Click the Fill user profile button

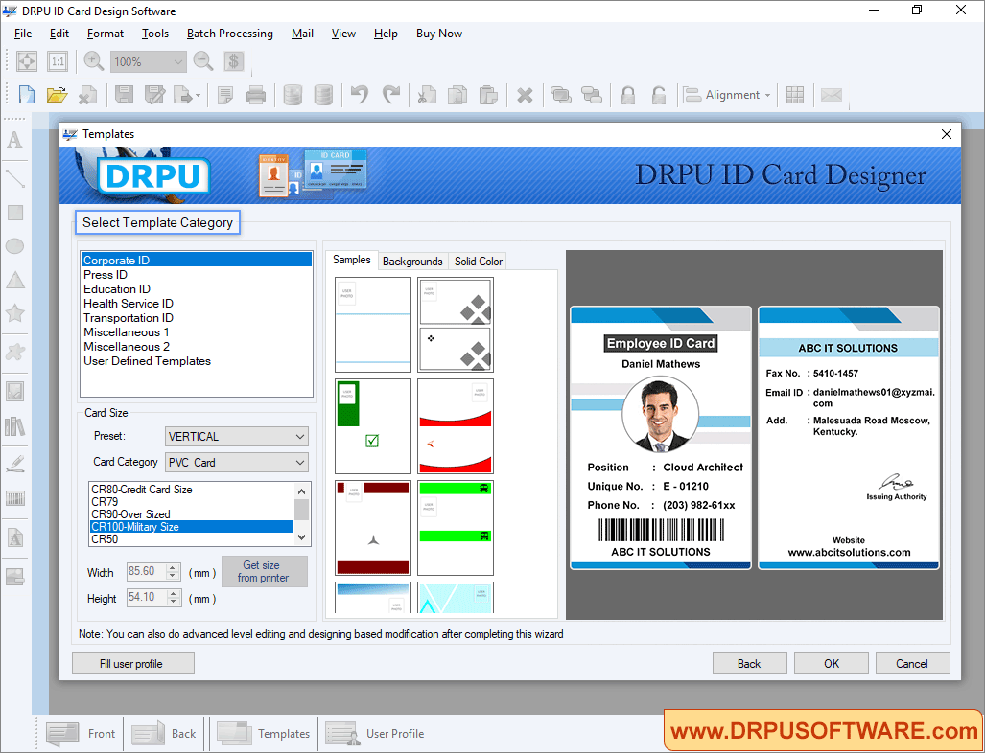131,663
